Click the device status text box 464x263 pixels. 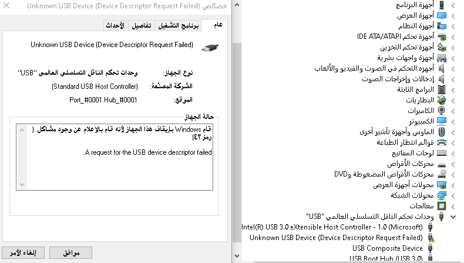click(x=115, y=157)
